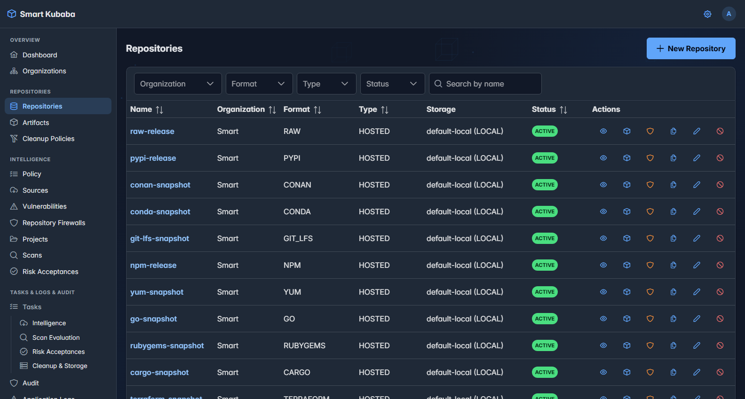Screen dimensions: 745x399
Task: Click the eye view icon for rubygems-snapshot
Action: (603, 345)
